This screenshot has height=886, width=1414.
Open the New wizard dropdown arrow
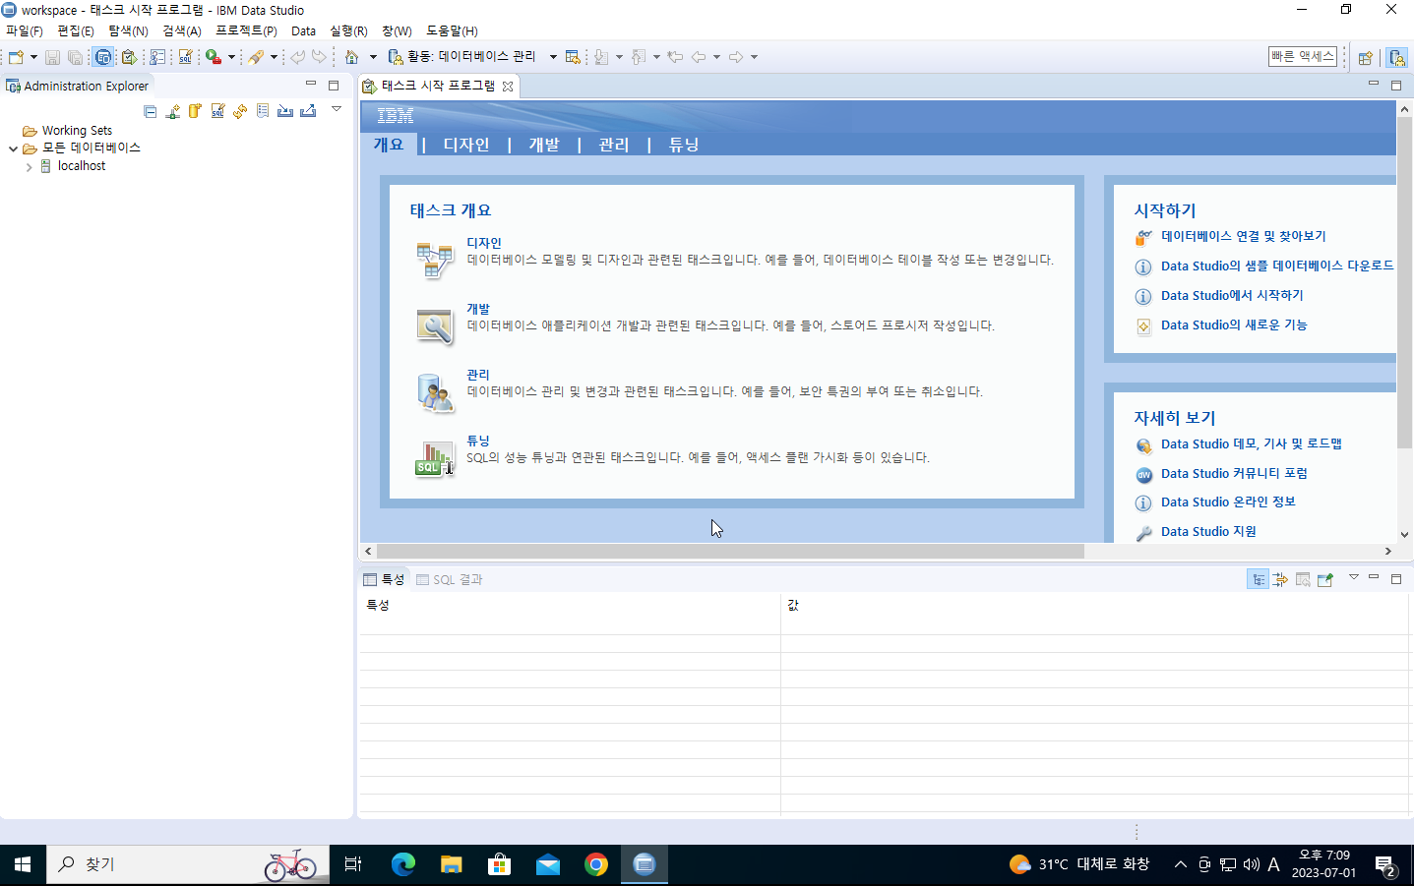pyautogui.click(x=33, y=57)
